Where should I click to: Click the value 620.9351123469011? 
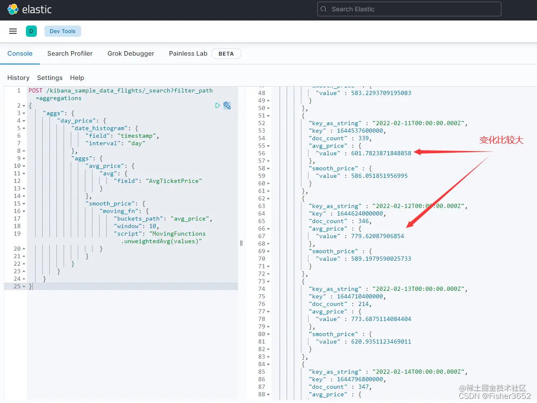coord(381,341)
